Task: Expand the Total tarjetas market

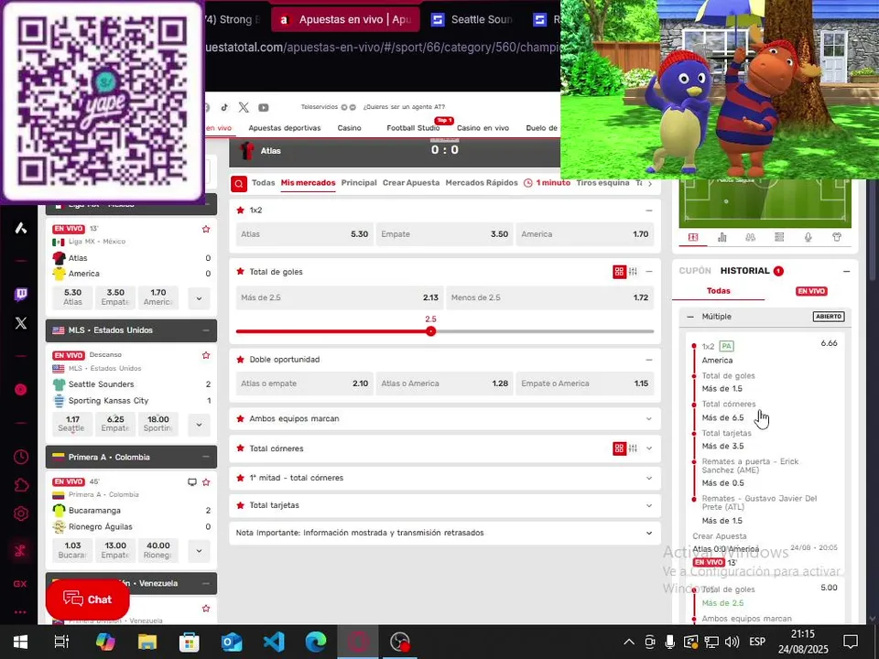Action: coord(648,505)
